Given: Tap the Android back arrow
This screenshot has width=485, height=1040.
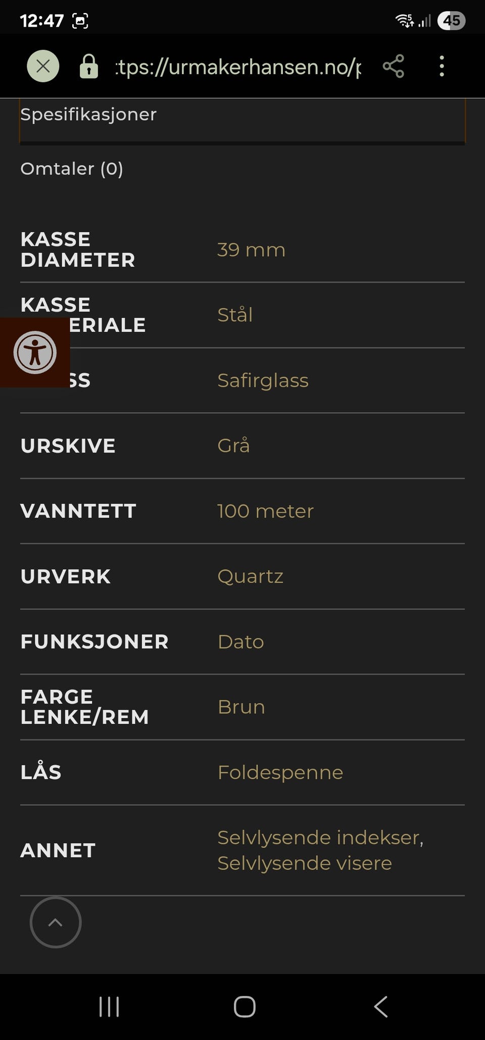Looking at the screenshot, I should point(381,1007).
